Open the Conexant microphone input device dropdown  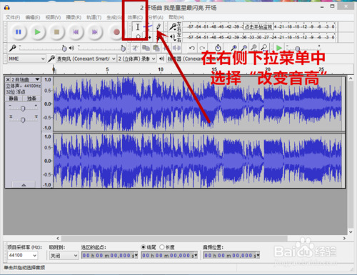(86, 59)
